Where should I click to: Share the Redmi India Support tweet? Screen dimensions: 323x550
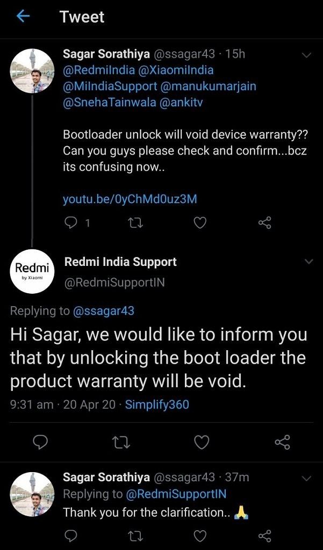click(x=282, y=442)
